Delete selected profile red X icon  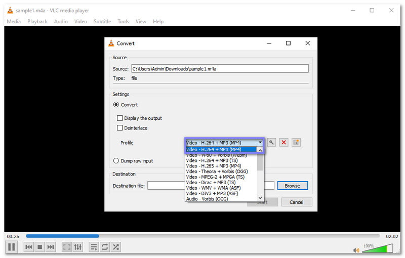(284, 143)
